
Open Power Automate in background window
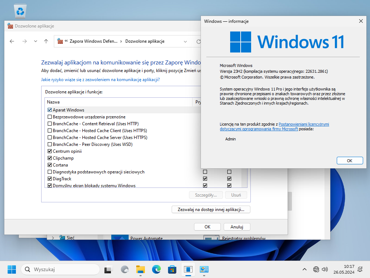tap(146, 238)
